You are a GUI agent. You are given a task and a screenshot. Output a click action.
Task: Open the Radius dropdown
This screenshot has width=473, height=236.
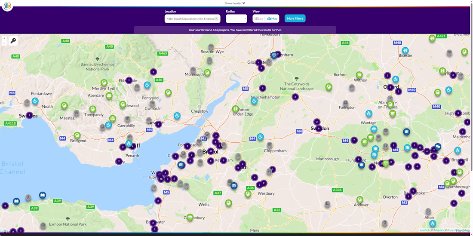pos(236,18)
